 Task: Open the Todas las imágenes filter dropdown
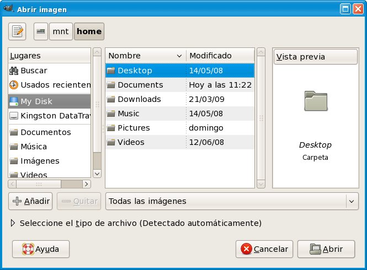pyautogui.click(x=232, y=201)
